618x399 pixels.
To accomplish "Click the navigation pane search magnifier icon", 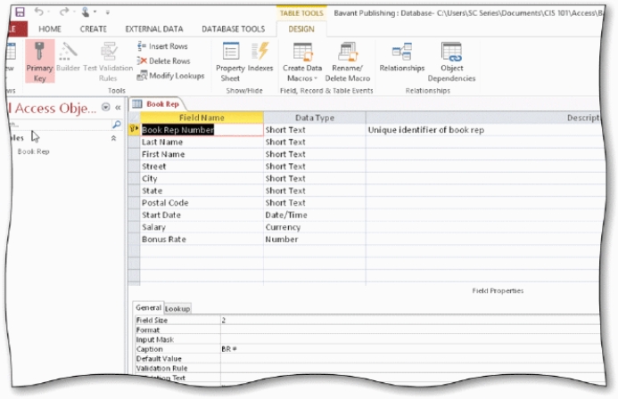I will [x=117, y=125].
